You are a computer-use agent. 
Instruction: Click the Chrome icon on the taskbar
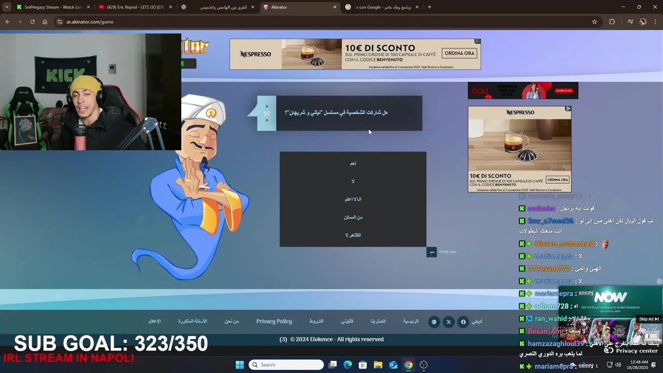pyautogui.click(x=408, y=365)
